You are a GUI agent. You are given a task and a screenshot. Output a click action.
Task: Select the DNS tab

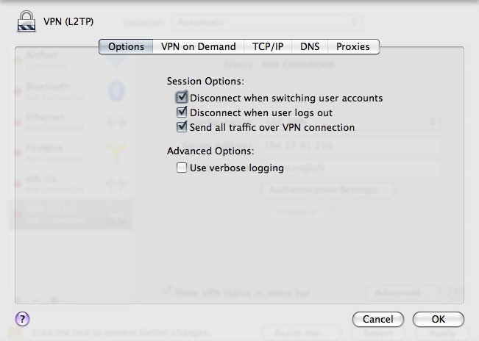(x=310, y=46)
